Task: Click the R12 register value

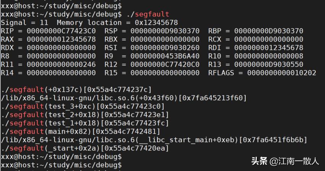Action: (165, 64)
